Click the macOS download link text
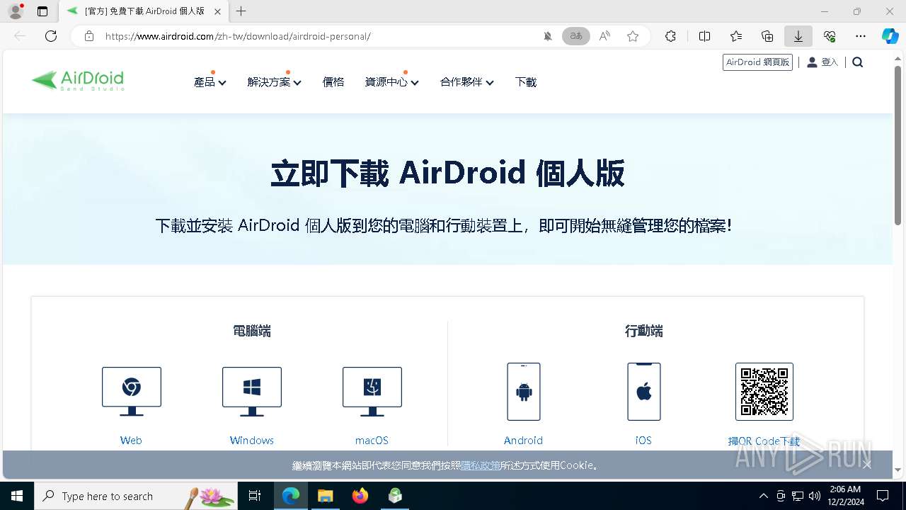Image resolution: width=906 pixels, height=510 pixels. (x=372, y=441)
